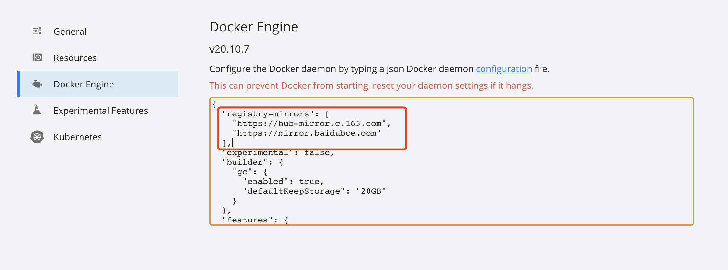
Task: Click the General sliders icon
Action: coord(37,31)
